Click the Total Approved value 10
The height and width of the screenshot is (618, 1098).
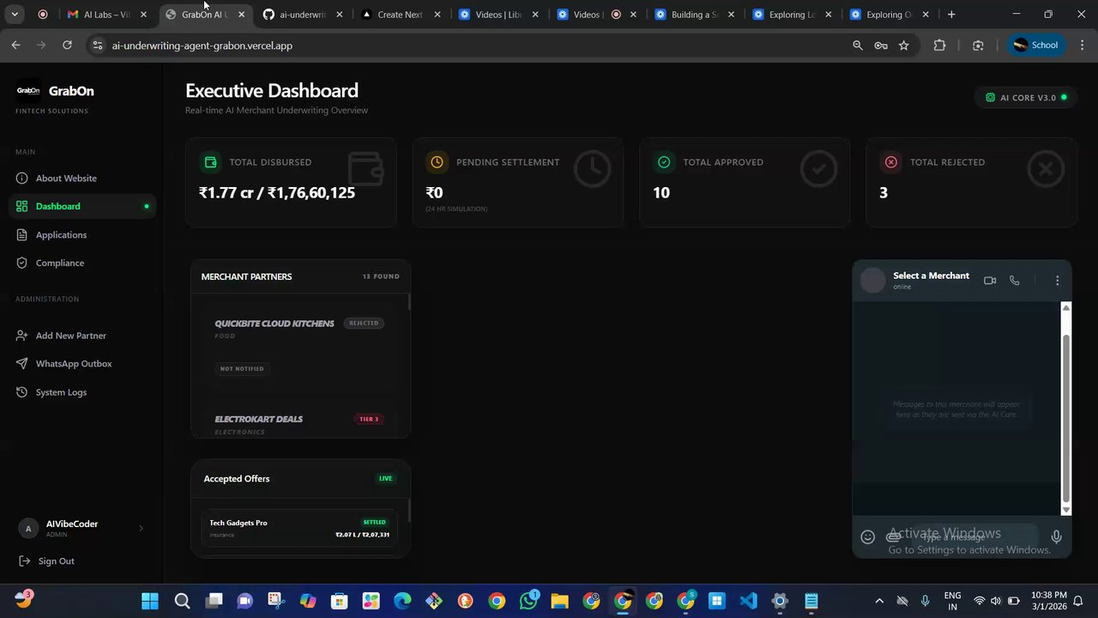(x=661, y=193)
